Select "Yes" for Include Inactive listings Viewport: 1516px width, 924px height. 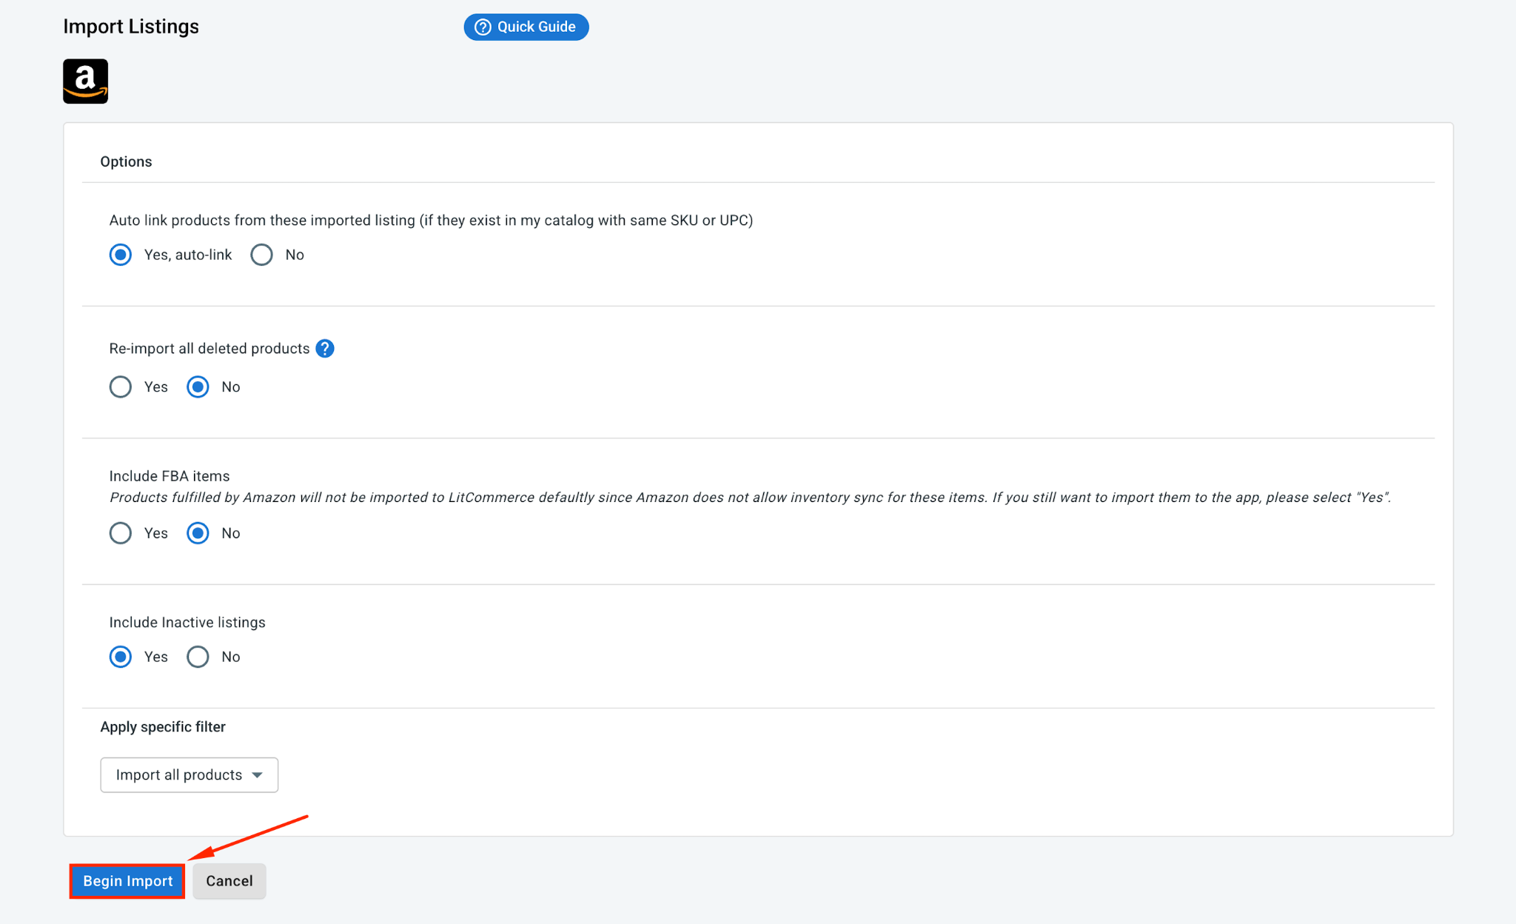(x=121, y=657)
